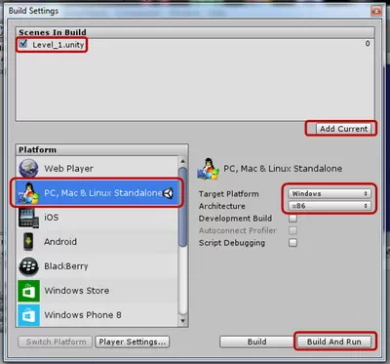Select Windows Phone 8 label in Platform list
The image size is (390, 364).
point(83,315)
